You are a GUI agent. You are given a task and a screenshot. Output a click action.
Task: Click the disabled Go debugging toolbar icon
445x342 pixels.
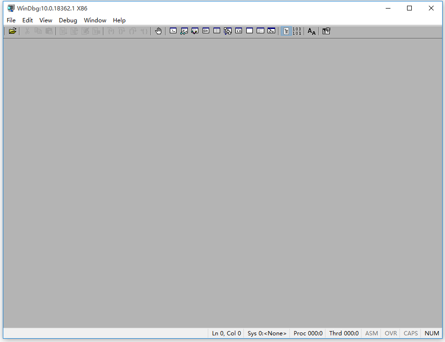point(63,31)
